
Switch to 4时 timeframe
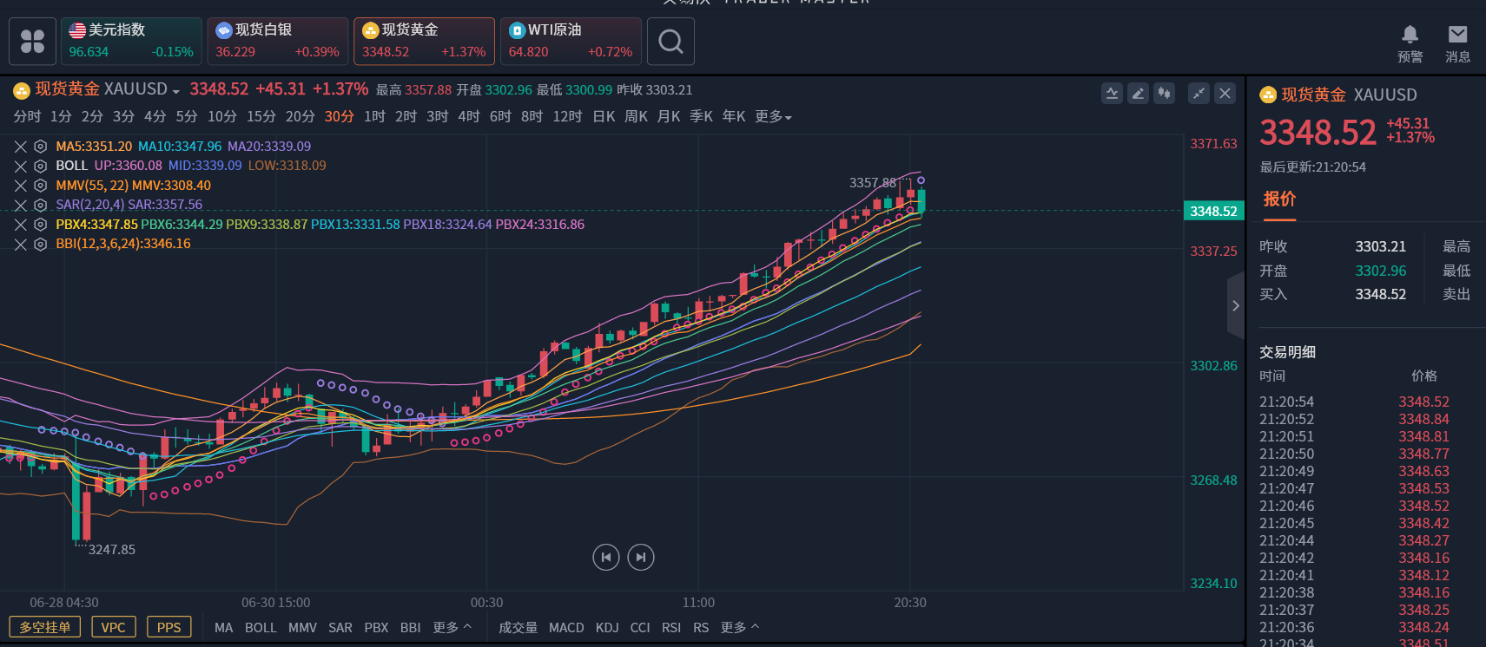[x=469, y=116]
